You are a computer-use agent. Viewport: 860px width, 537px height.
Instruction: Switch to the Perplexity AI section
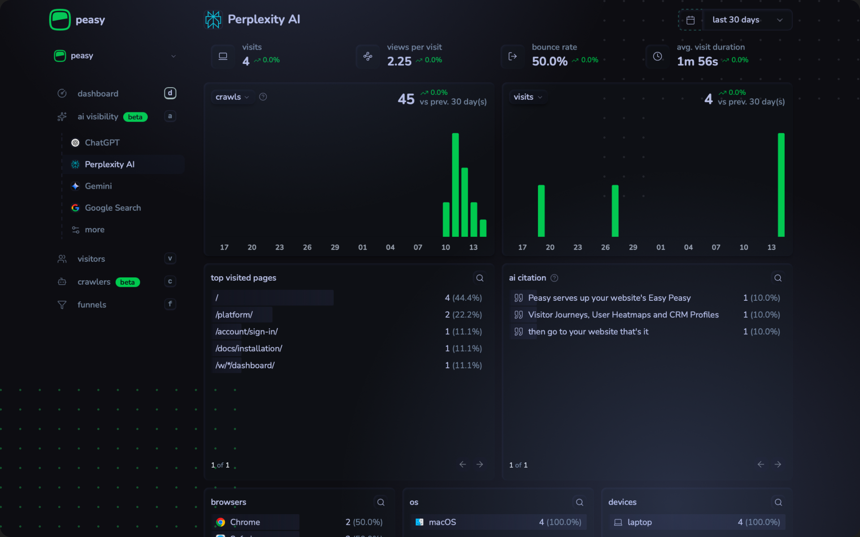pos(109,164)
